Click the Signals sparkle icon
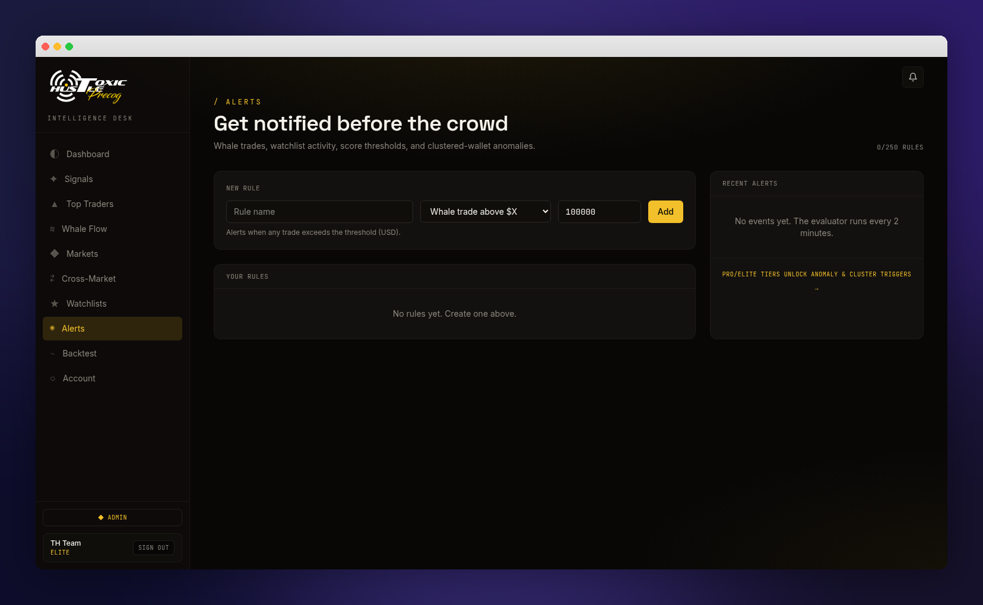This screenshot has height=605, width=983. pos(53,179)
